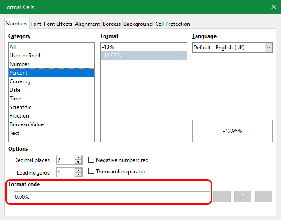Select Number category
Image resolution: width=281 pixels, height=220 pixels.
click(x=51, y=64)
